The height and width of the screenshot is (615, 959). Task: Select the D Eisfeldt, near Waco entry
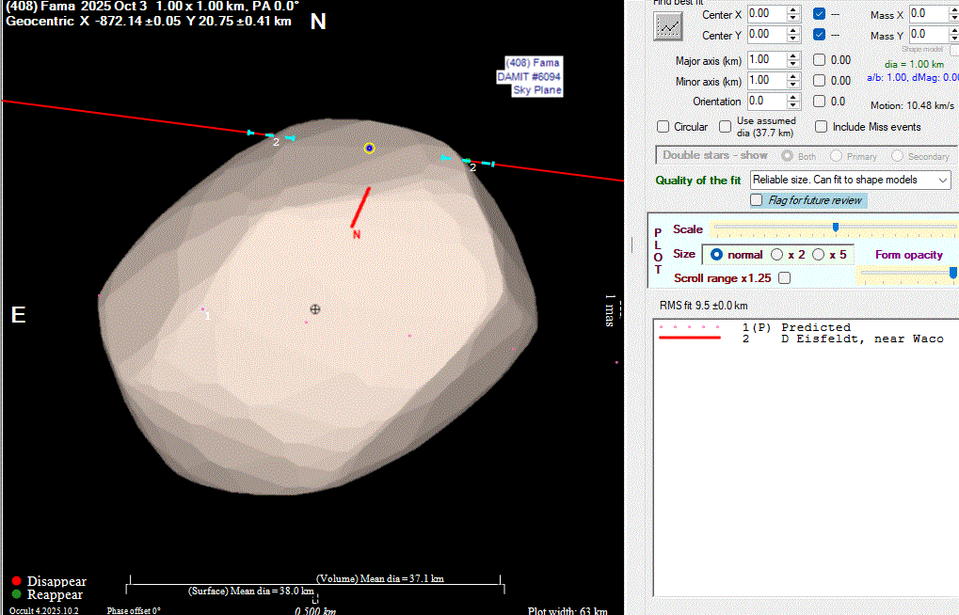[x=861, y=339]
